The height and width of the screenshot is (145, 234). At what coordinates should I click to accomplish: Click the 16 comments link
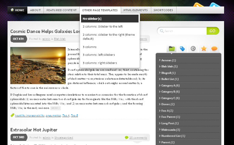[138, 138]
